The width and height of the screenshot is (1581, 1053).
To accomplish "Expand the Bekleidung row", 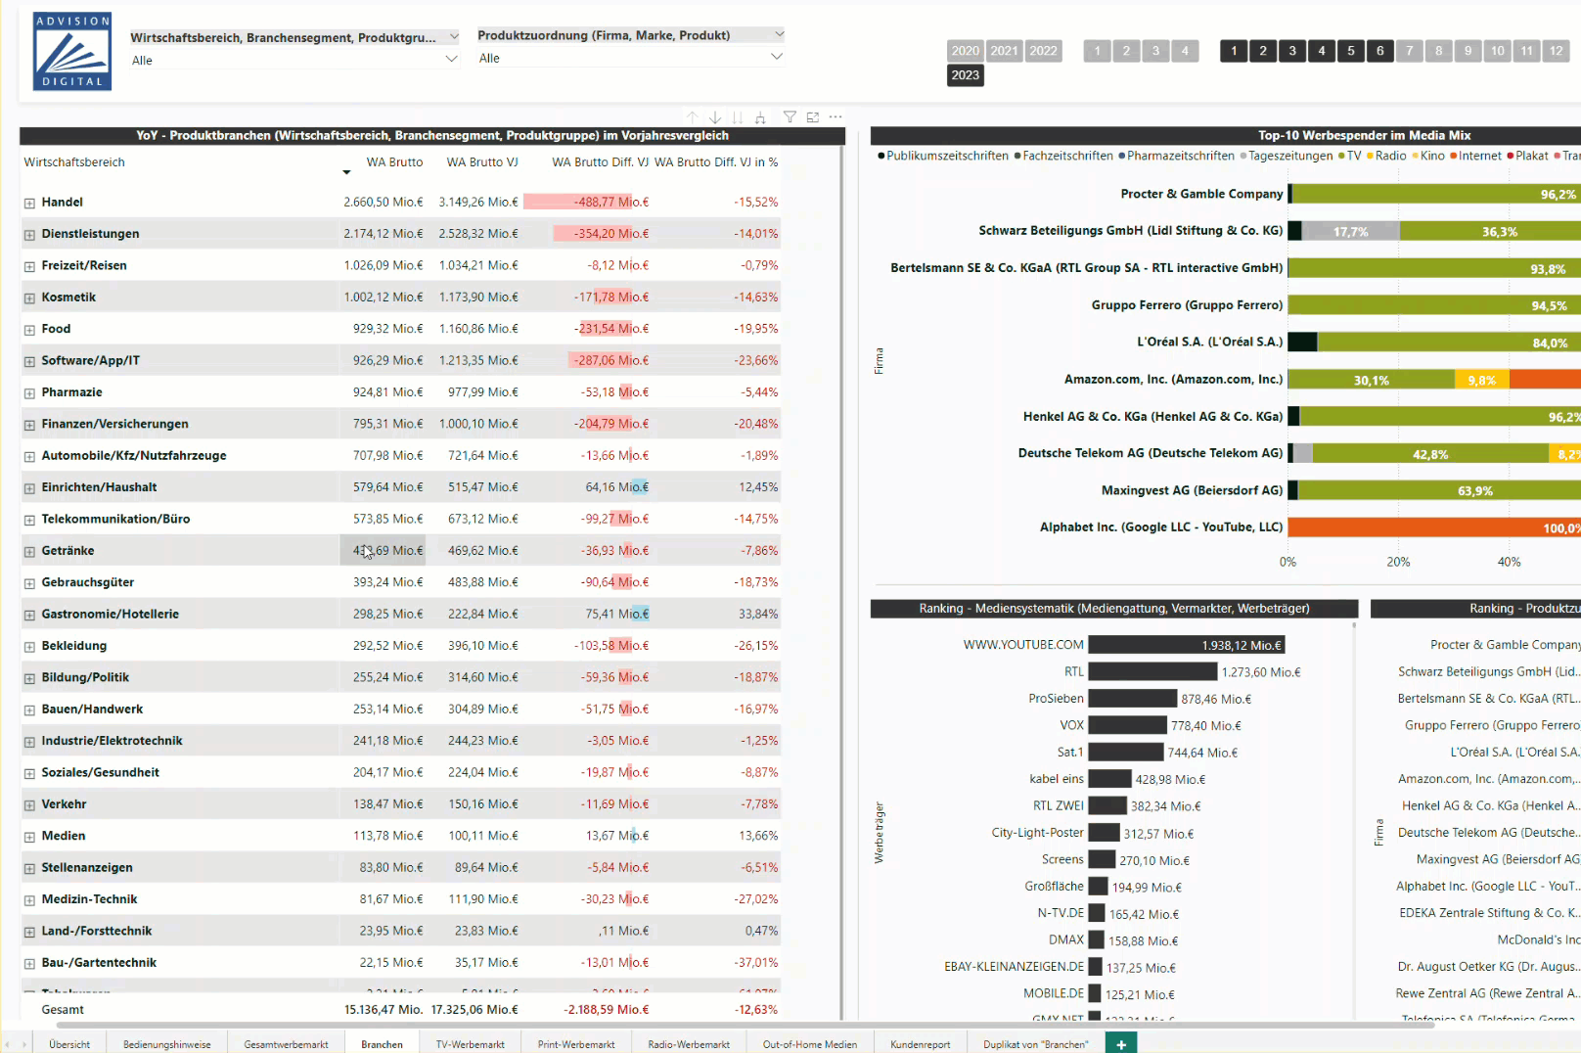I will click(x=29, y=647).
